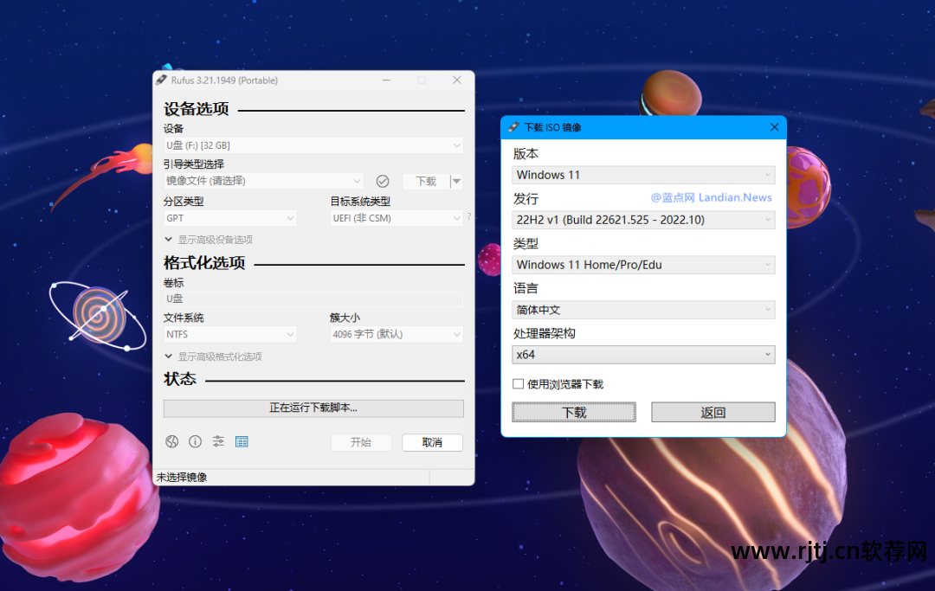Click Rufus icon in download dialog title bar
Screen dimensions: 935x591
coord(513,127)
